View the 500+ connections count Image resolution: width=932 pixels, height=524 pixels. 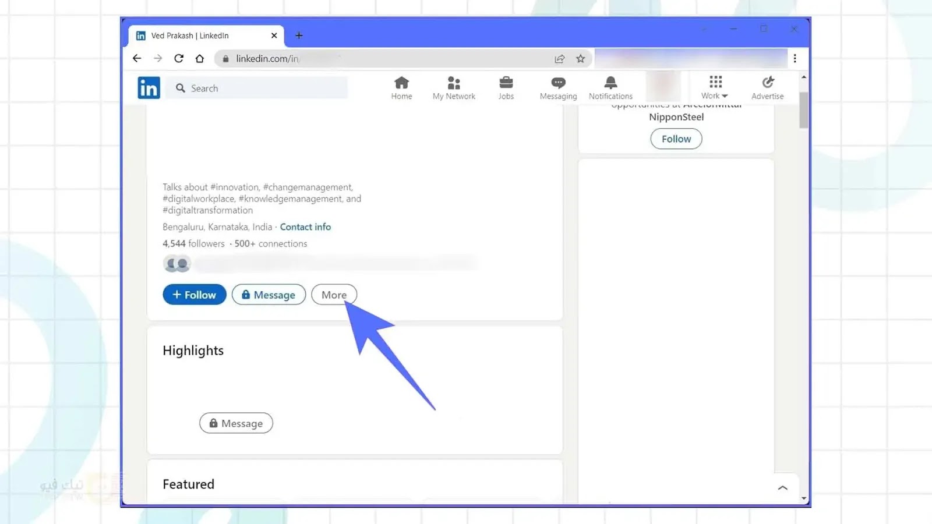pyautogui.click(x=271, y=243)
